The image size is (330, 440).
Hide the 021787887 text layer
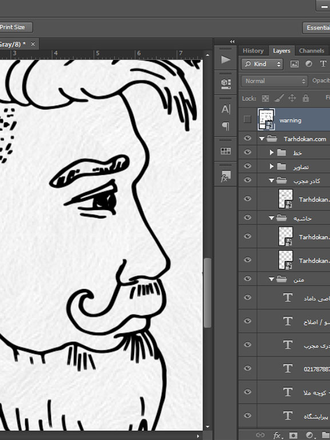[x=248, y=368]
